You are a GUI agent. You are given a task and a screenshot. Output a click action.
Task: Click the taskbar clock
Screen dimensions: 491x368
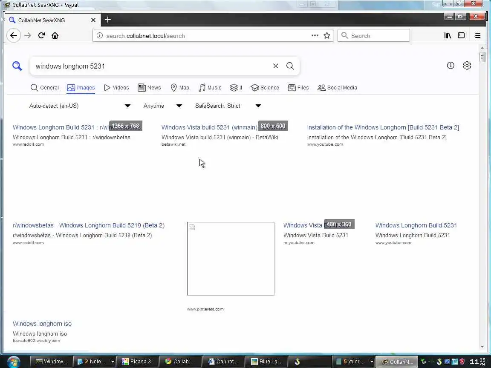click(x=478, y=362)
